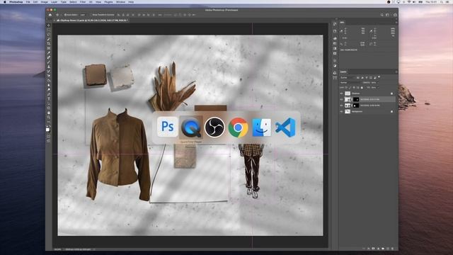Viewport: 453px width, 255px height.
Task: Click the delete layer trash icon
Action: coord(392,249)
